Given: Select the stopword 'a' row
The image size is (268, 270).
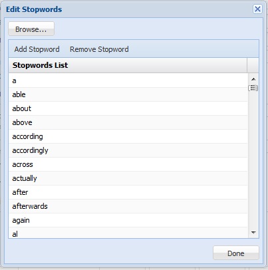Looking at the screenshot, I should pyautogui.click(x=128, y=80).
